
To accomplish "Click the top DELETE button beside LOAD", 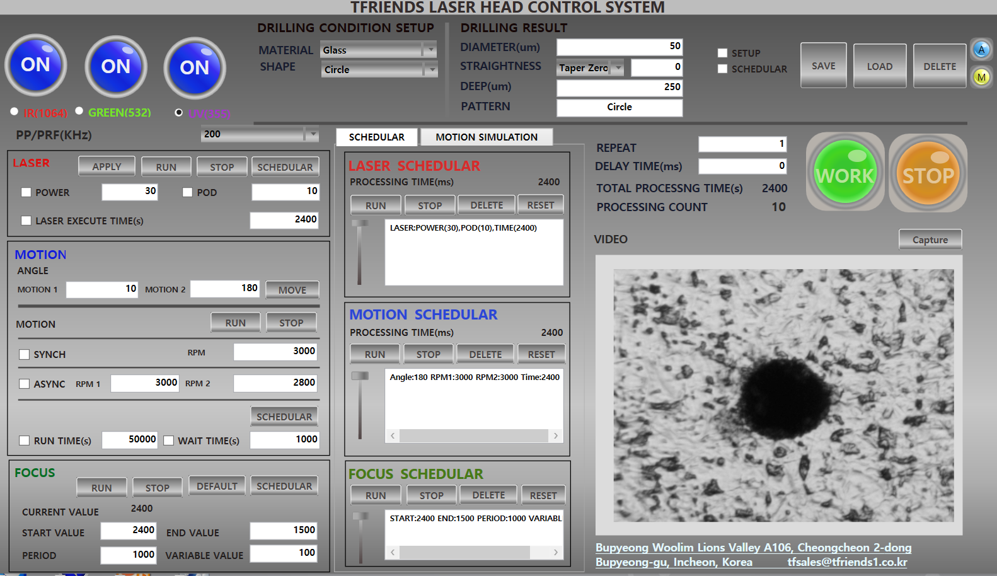I will pos(940,66).
